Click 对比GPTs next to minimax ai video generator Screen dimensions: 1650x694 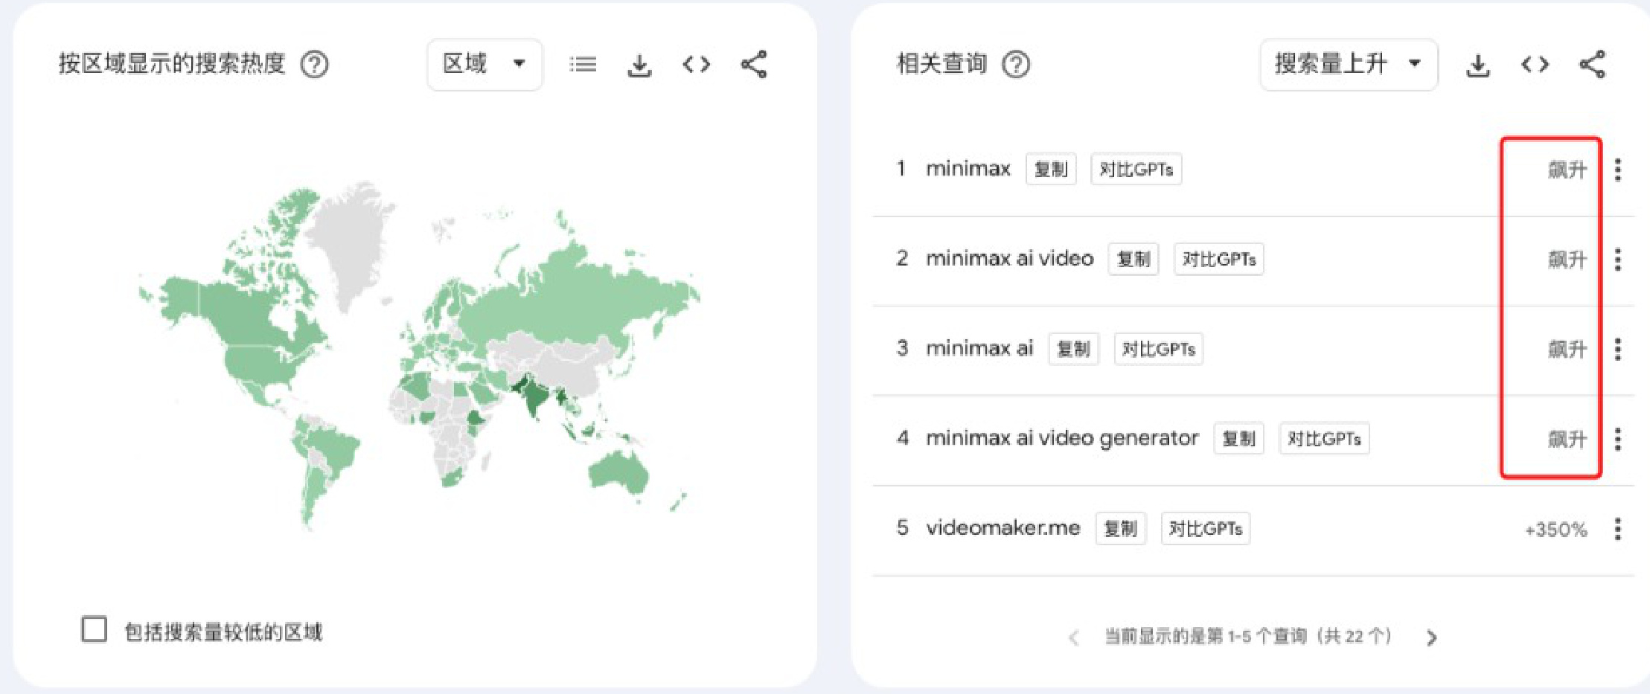click(x=1324, y=439)
